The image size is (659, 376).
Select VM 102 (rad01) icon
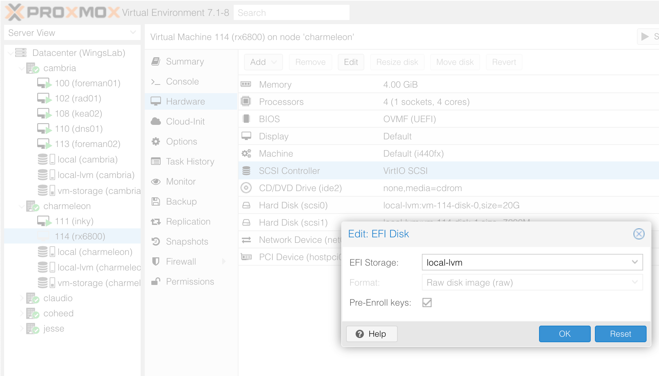point(44,98)
